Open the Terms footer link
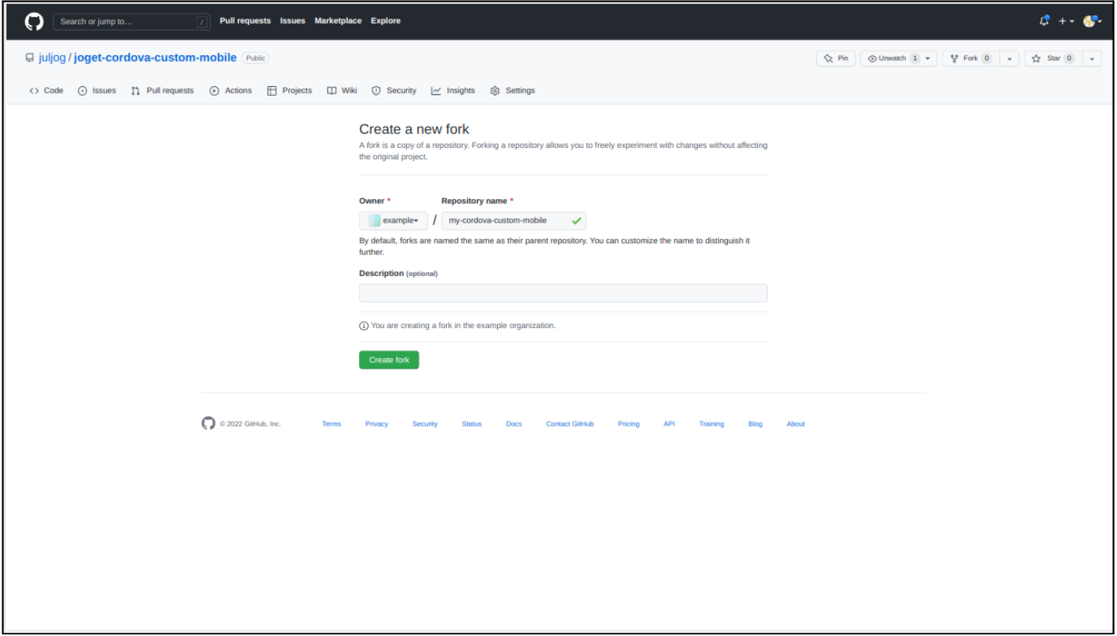Screen dimensions: 1117x636 [x=331, y=424]
